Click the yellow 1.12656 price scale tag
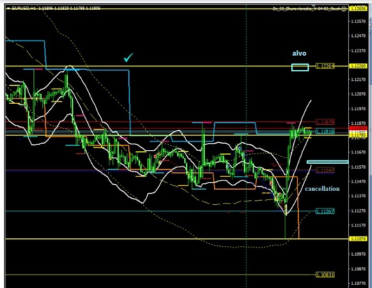The height and width of the screenshot is (288, 372). (x=358, y=9)
